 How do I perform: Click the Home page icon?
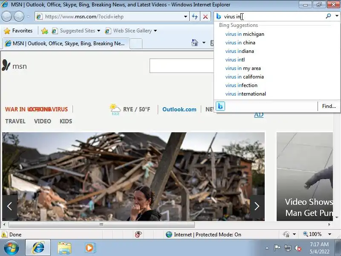point(195,42)
